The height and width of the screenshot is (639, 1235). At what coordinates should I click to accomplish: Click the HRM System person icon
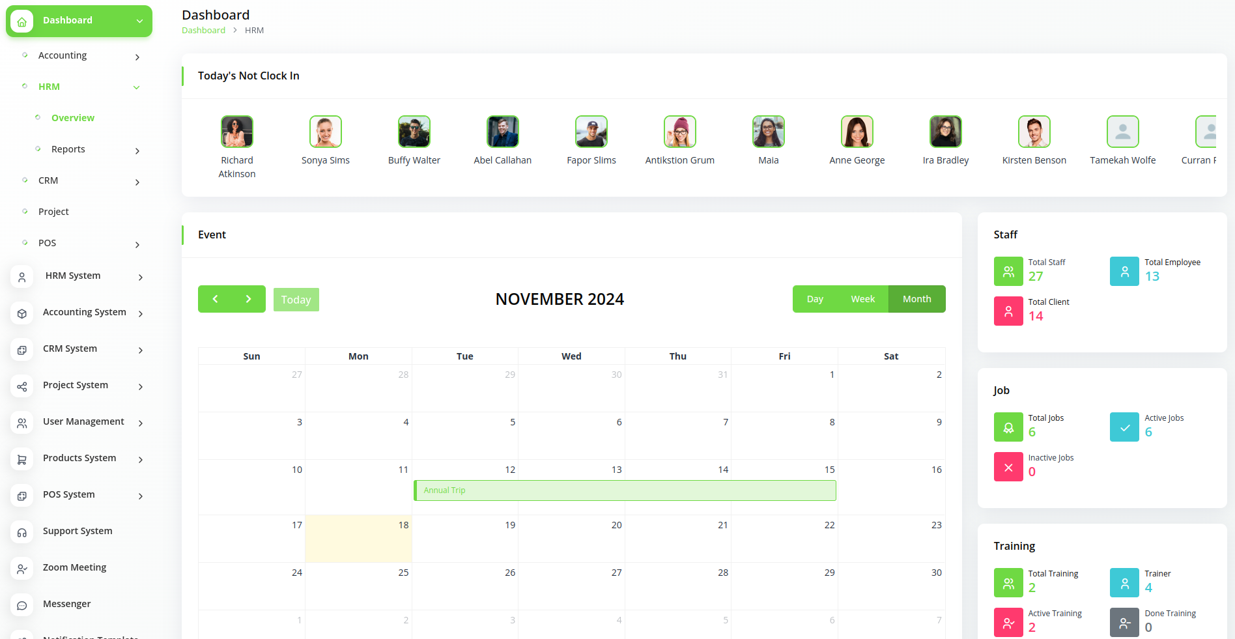point(21,277)
